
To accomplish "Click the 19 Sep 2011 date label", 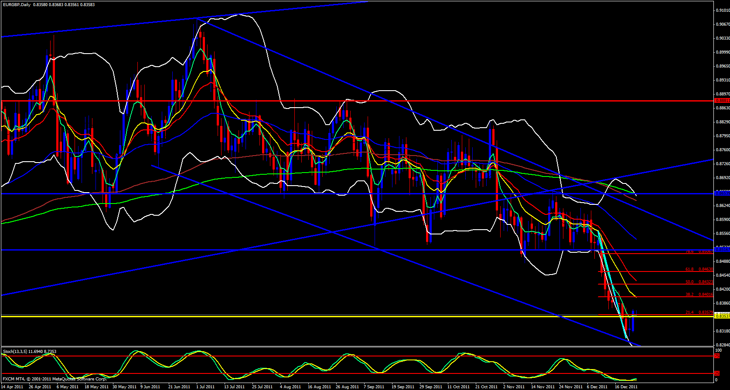I will coord(403,387).
